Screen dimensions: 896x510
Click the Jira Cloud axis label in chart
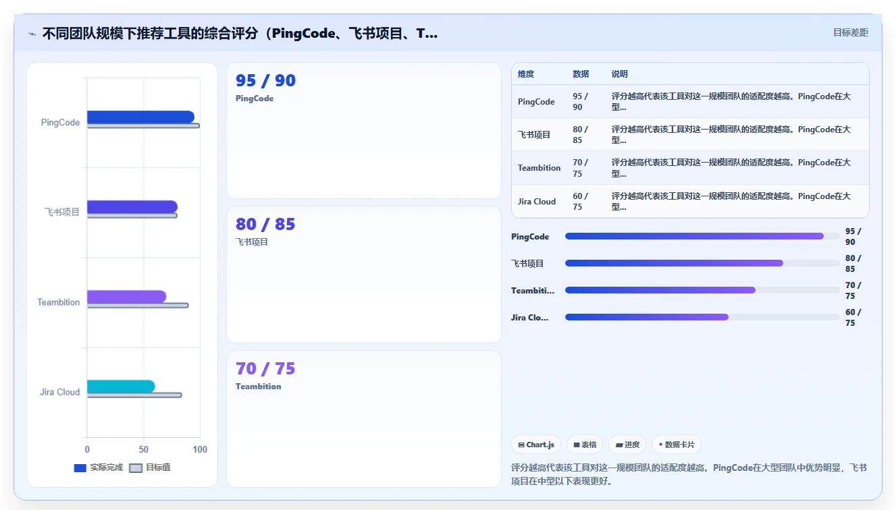tap(59, 392)
